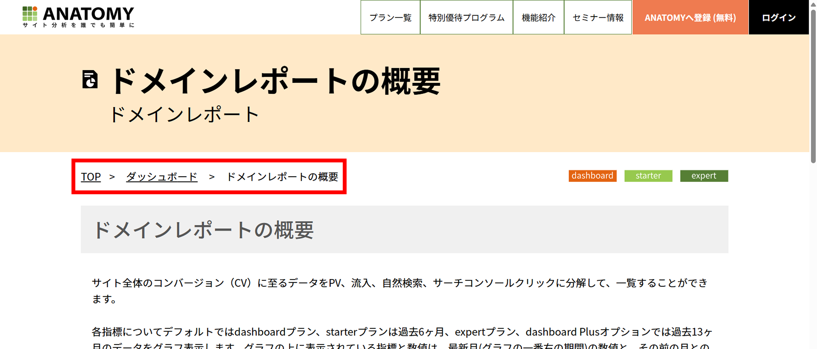Viewport: 817px width, 349px height.
Task: Open the プラン一覧 navigation item
Action: coord(390,18)
